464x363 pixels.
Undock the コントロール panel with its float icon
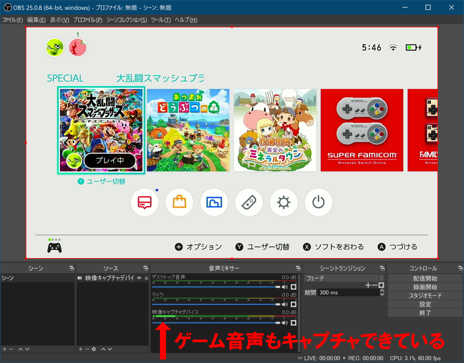[461, 268]
